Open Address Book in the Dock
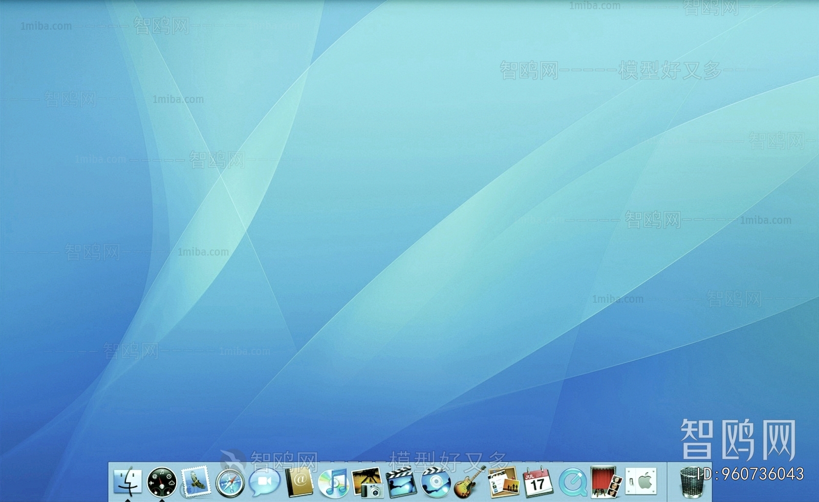The width and height of the screenshot is (819, 502). pyautogui.click(x=299, y=482)
